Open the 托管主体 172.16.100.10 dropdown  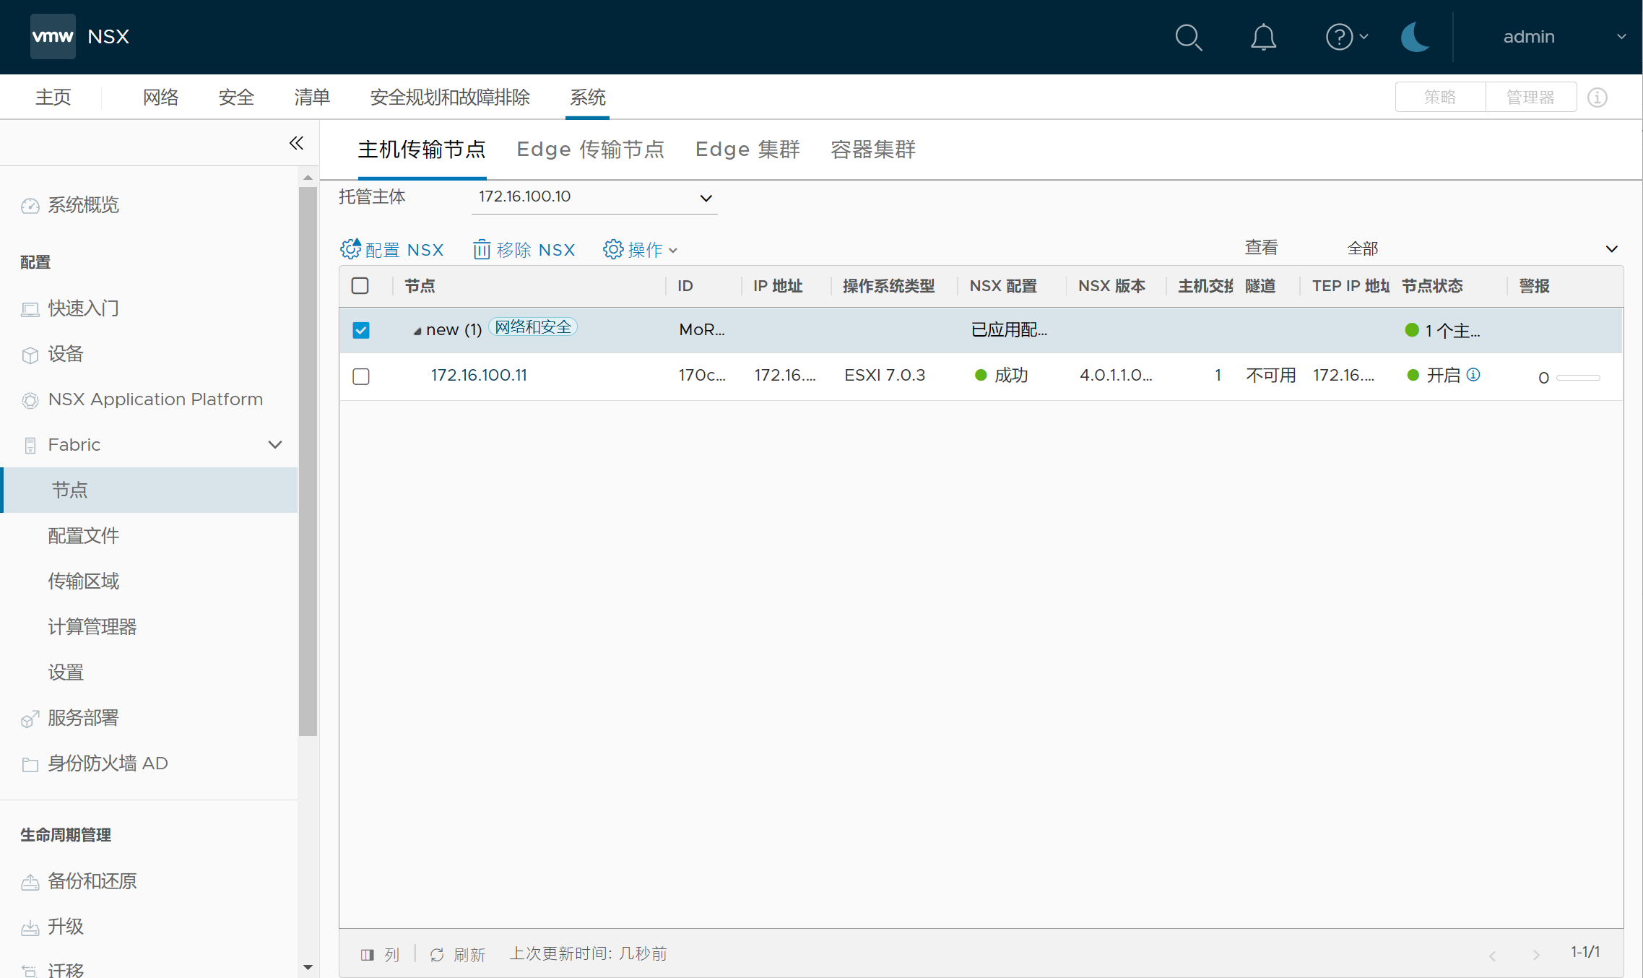coord(594,197)
